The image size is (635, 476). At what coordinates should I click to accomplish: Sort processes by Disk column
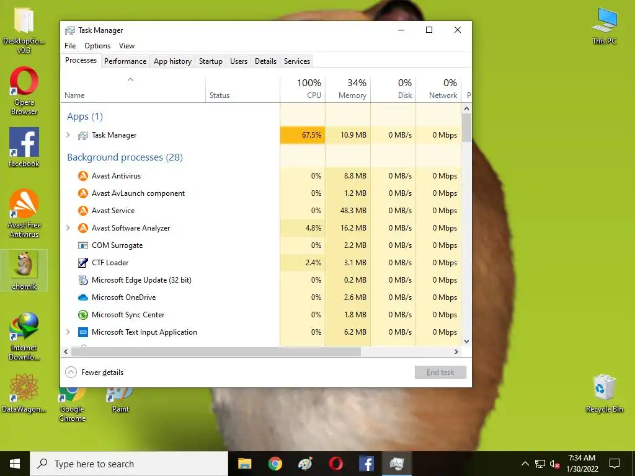(x=393, y=89)
